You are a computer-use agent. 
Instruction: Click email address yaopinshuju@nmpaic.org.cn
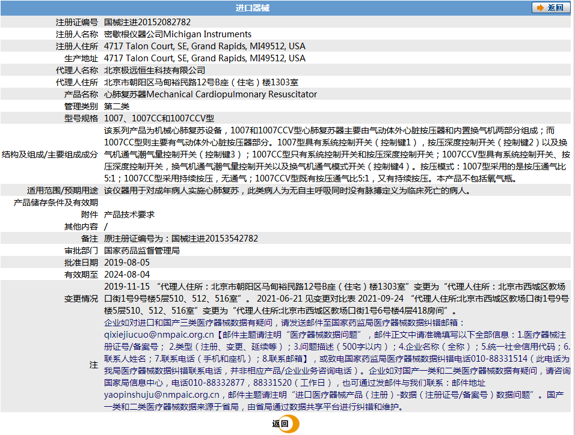click(x=161, y=395)
